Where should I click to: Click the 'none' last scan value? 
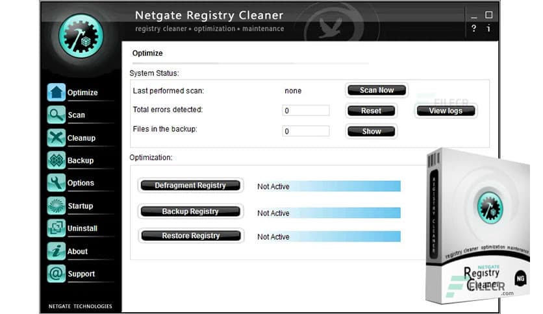coord(293,91)
